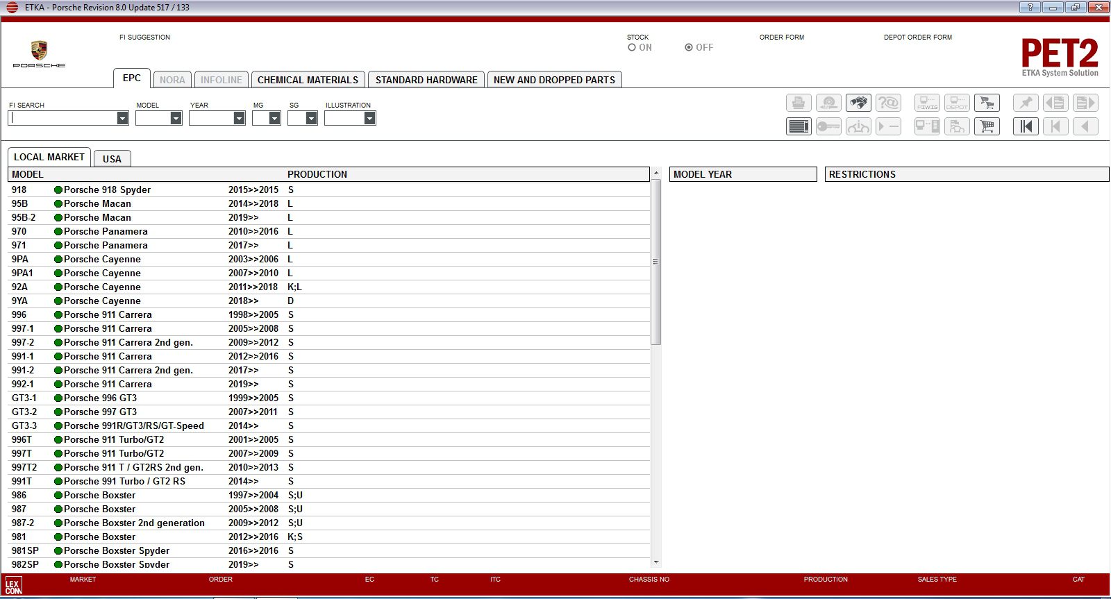Switch to the EPC tab
The image size is (1111, 599).
click(132, 78)
